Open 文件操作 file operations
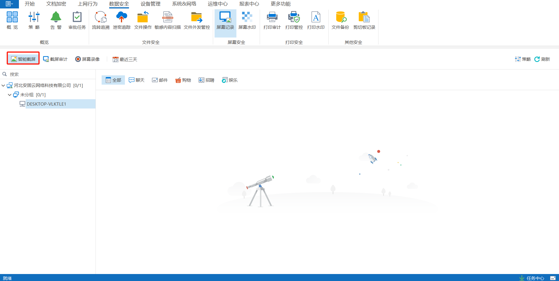Screen dimensions: 559x281 click(x=143, y=20)
